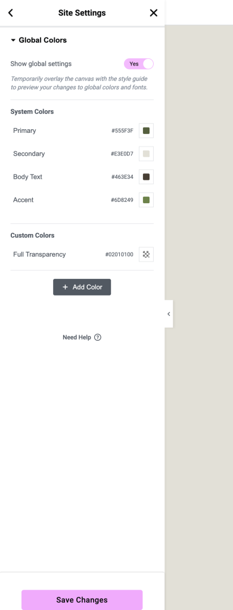Open the Body Text color swatch

[146, 176]
